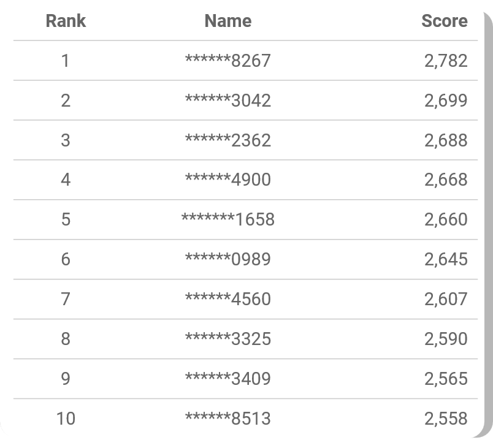Viewport: 493px width, 440px height.
Task: Select rank number 6
Action: point(66,259)
